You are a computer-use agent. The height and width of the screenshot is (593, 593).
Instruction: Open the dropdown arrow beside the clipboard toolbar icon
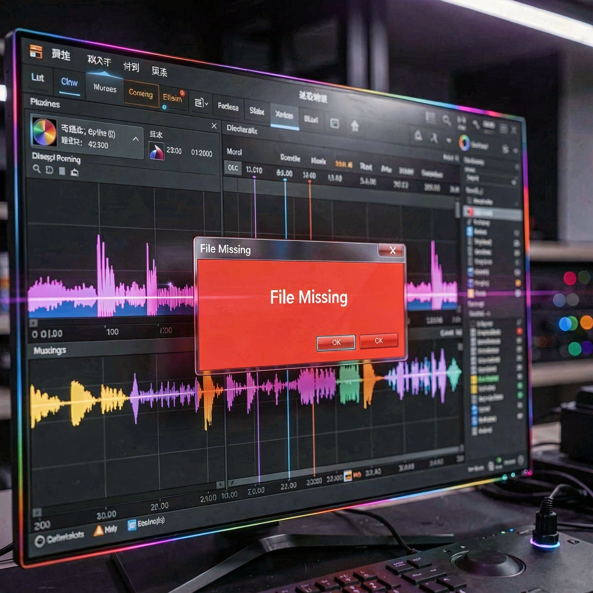pos(206,103)
